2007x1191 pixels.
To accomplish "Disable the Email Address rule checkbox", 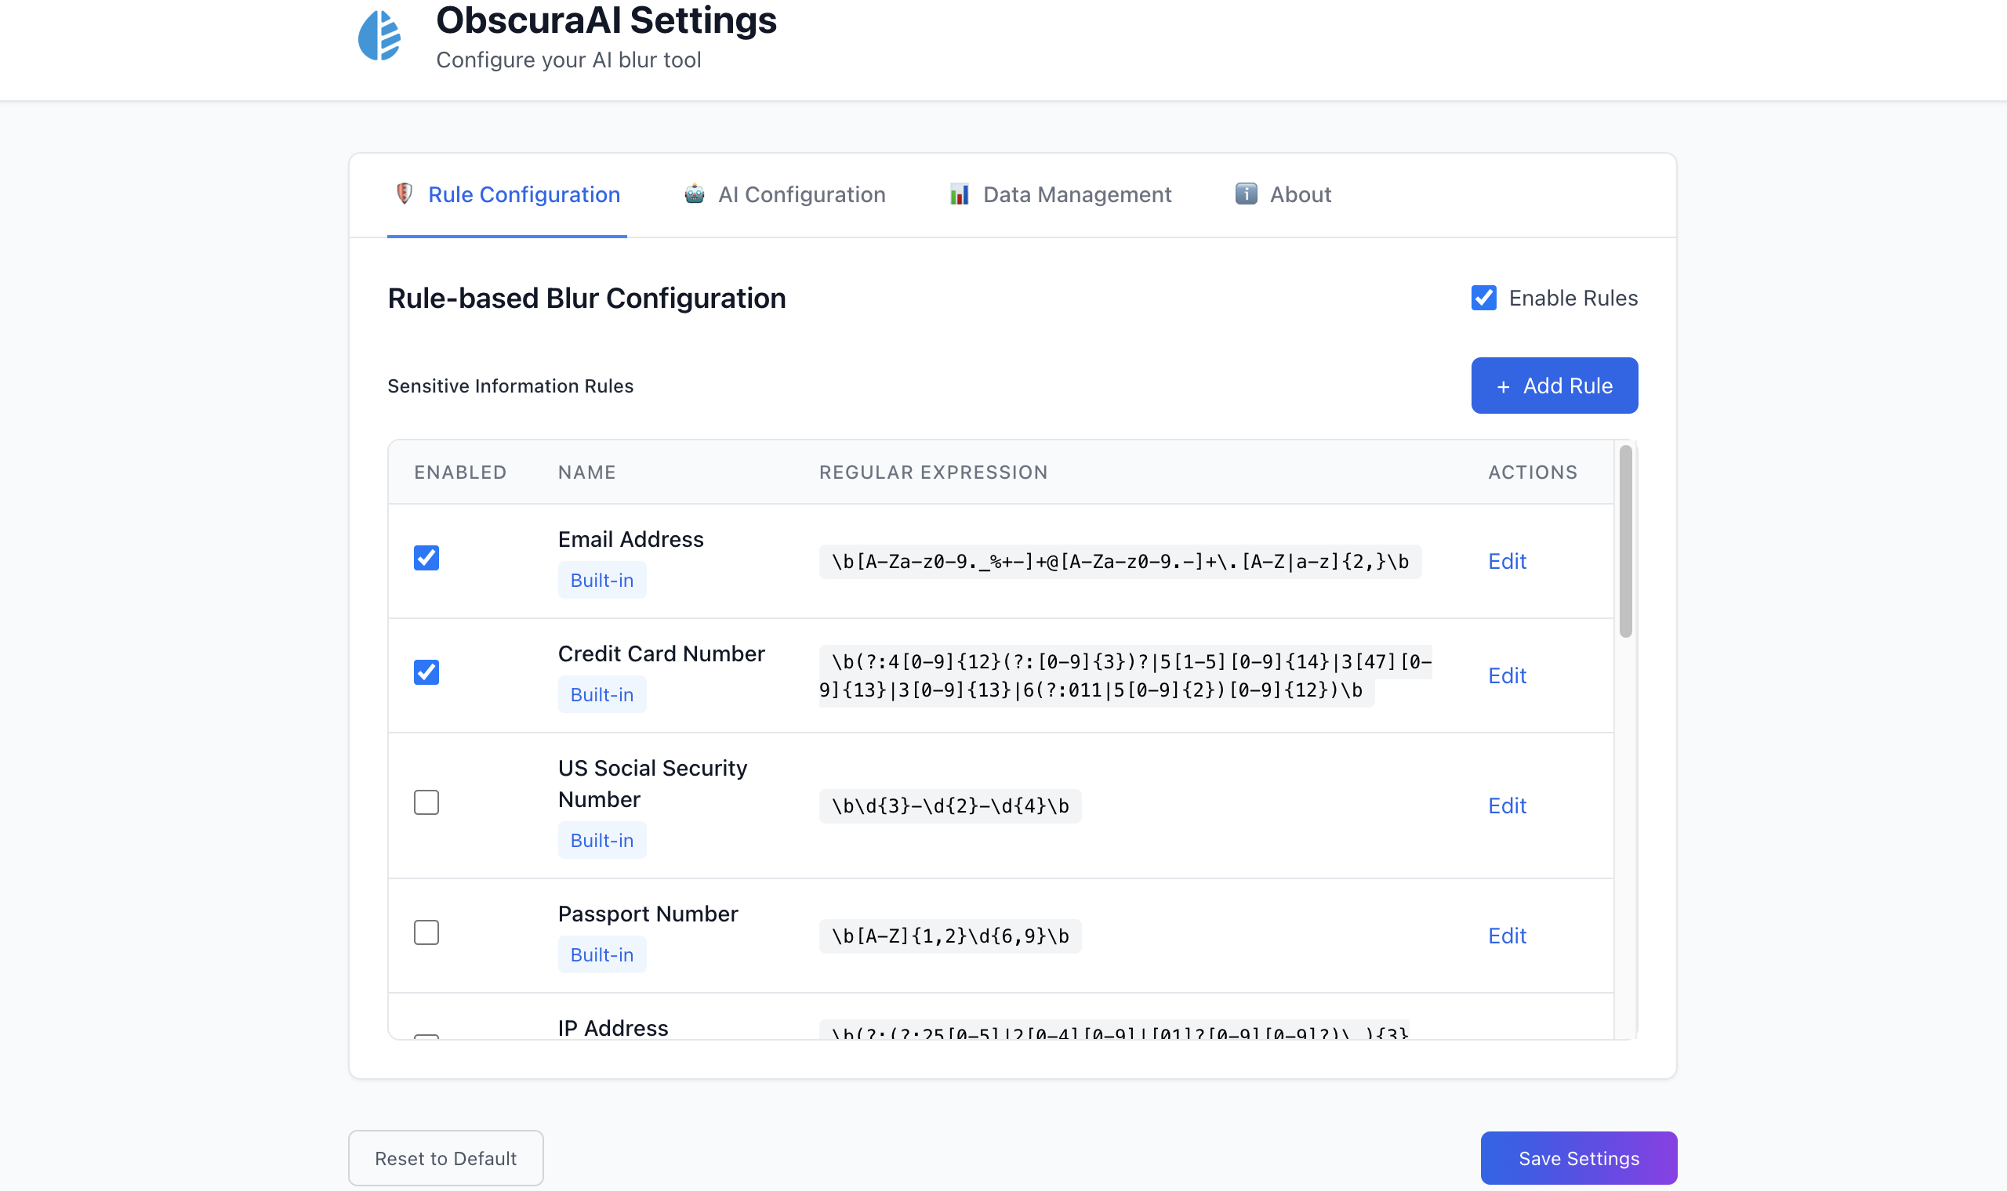I will [x=426, y=558].
